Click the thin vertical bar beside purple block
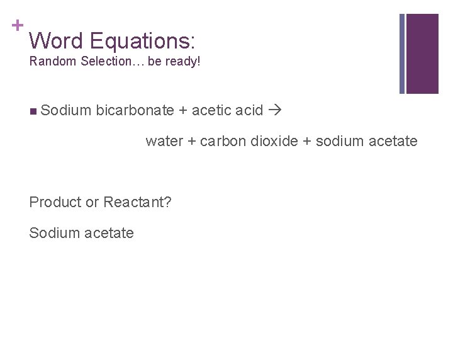453x340 pixels. [x=402, y=54]
